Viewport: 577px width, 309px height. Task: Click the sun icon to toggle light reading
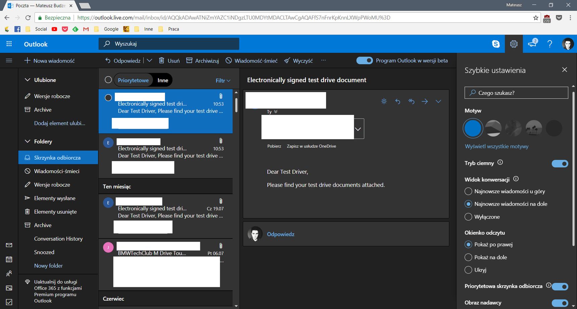pyautogui.click(x=384, y=101)
